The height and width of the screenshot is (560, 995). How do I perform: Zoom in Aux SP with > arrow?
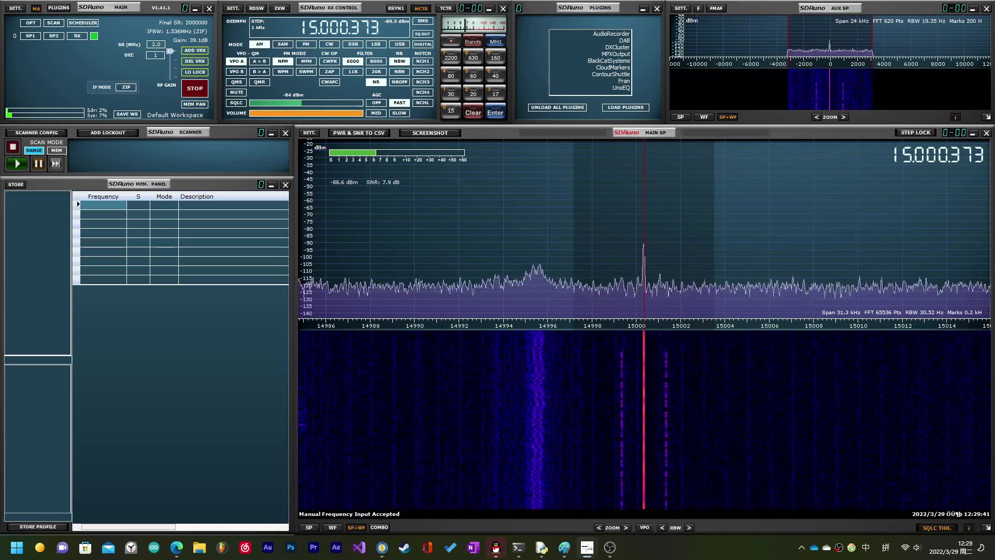coord(844,117)
